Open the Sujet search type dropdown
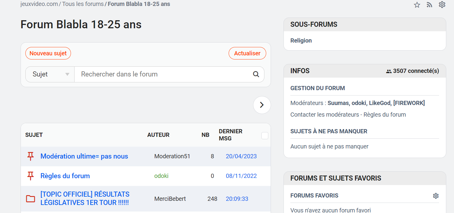Viewport: 454px width, 213px height. [50, 74]
